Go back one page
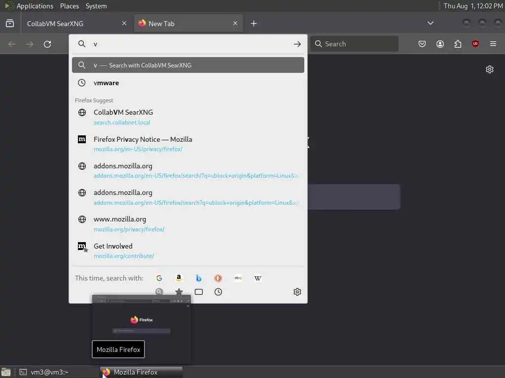This screenshot has height=378, width=505. (12, 44)
